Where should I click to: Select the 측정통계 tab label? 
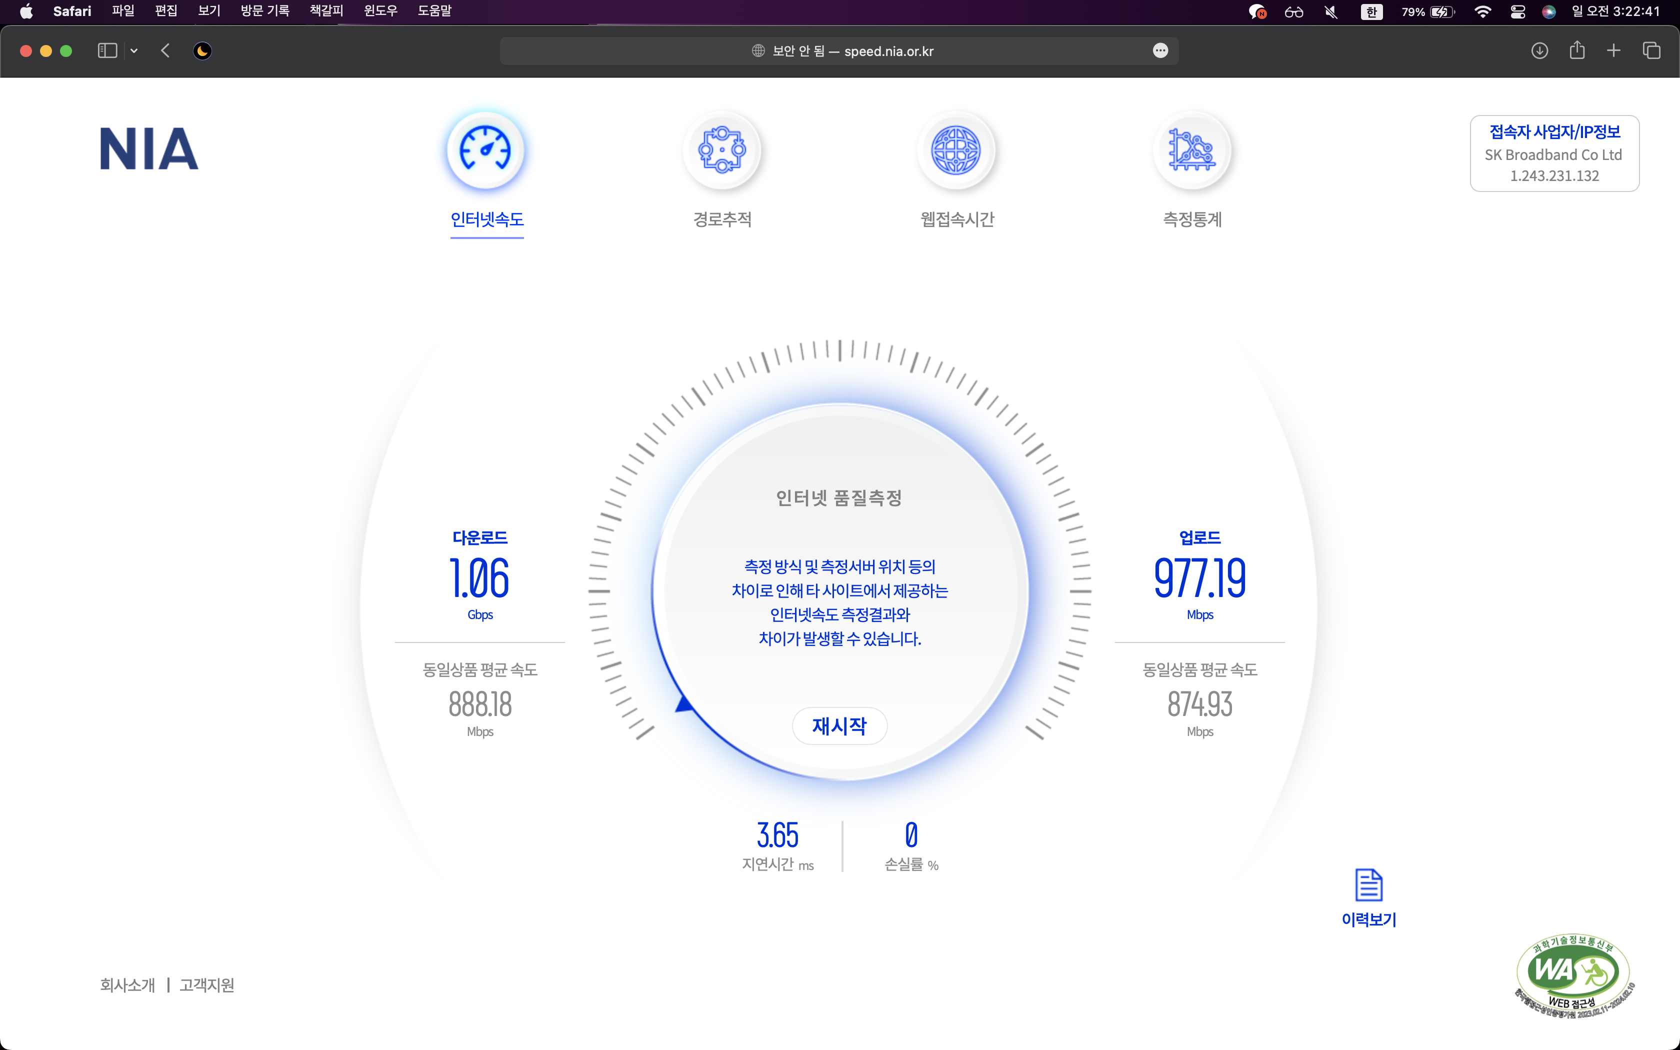pos(1192,219)
